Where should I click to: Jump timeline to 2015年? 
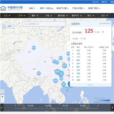[30, 105]
